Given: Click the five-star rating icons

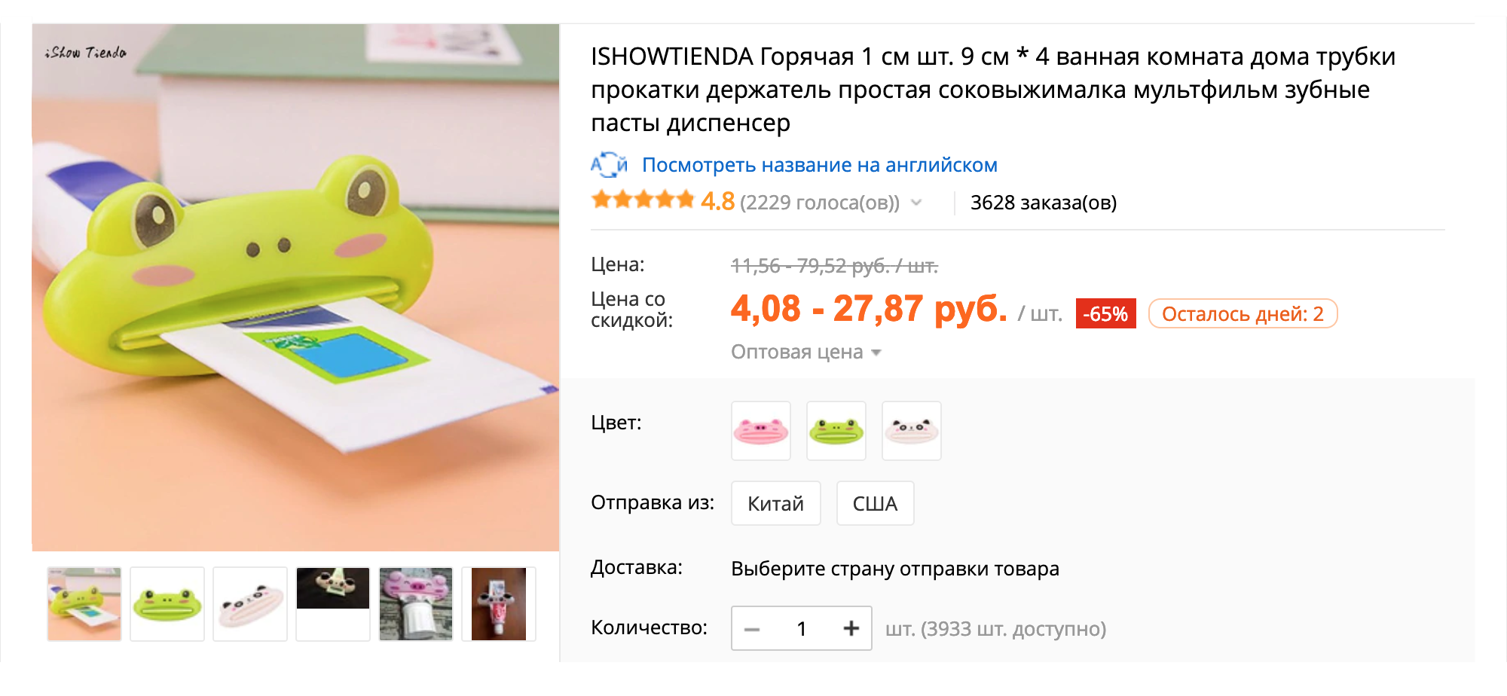Looking at the screenshot, I should point(643,200).
